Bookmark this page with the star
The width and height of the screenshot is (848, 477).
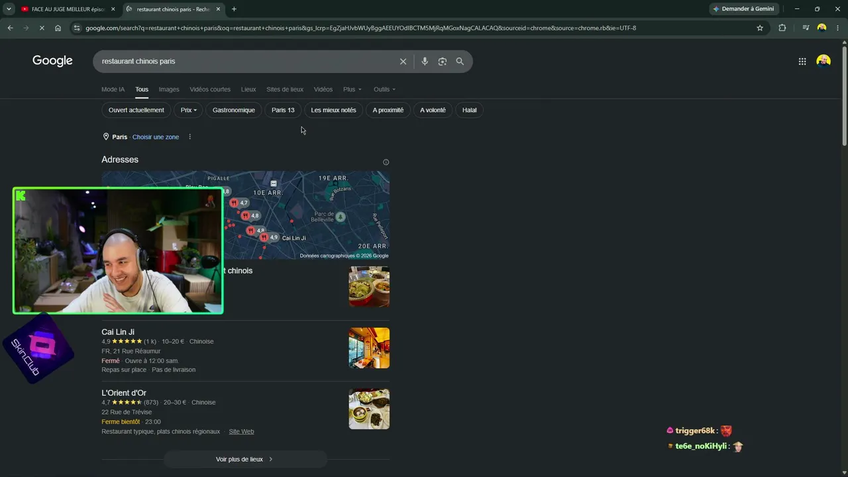click(x=760, y=28)
